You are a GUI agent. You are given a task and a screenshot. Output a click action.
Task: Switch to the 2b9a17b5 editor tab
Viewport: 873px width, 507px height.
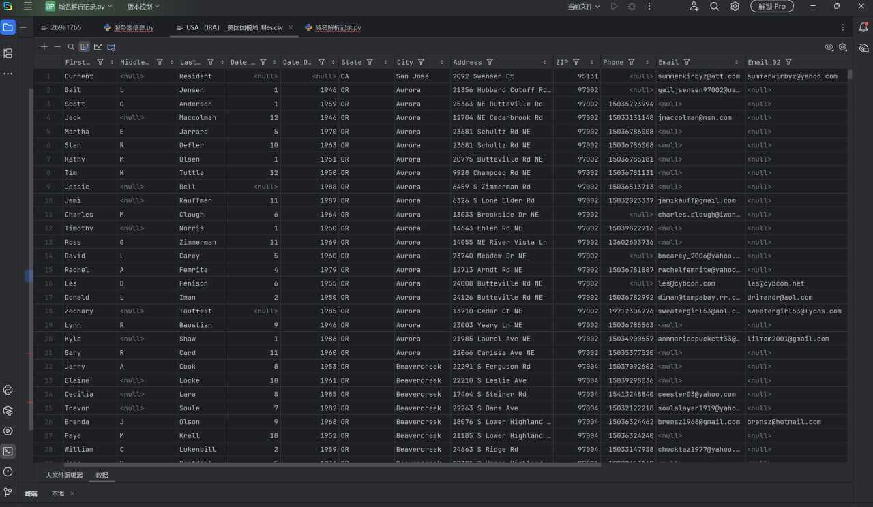pyautogui.click(x=61, y=28)
